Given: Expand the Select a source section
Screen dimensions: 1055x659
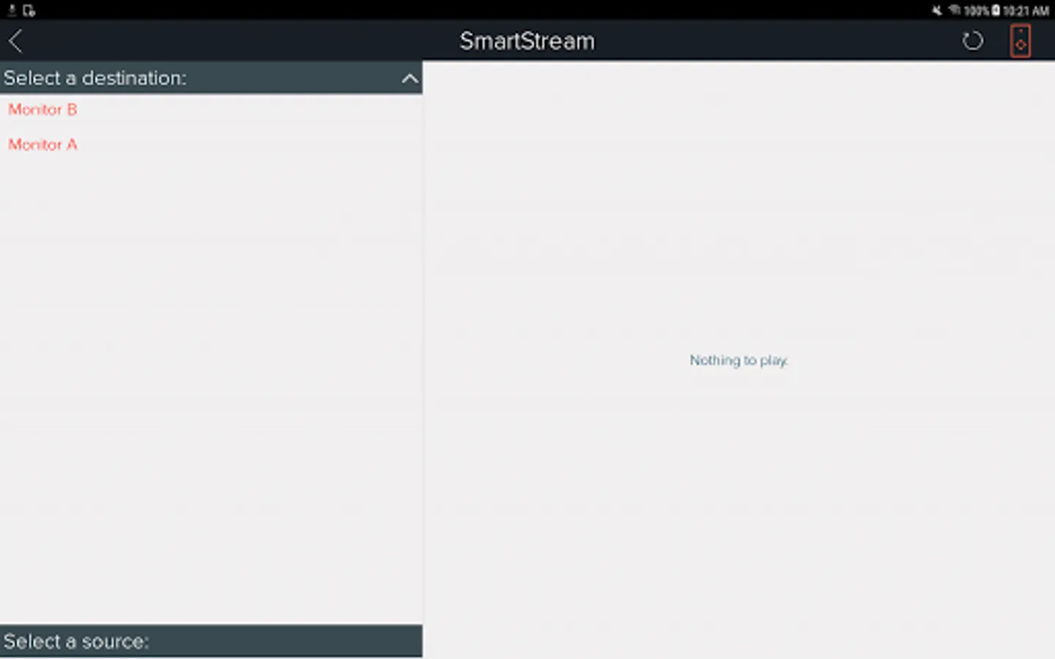Looking at the screenshot, I should [211, 641].
